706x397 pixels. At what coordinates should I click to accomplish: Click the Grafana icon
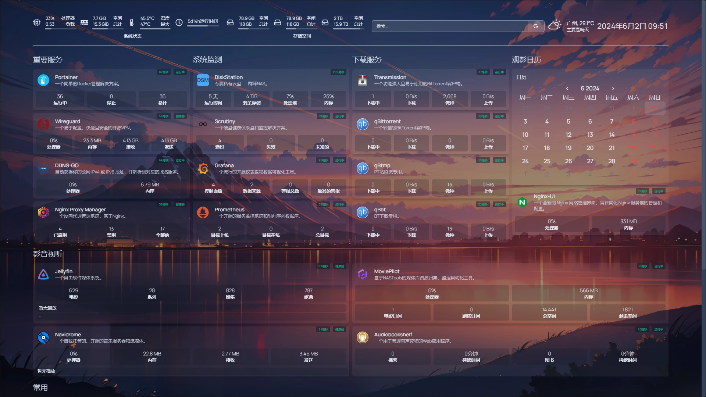pos(203,168)
